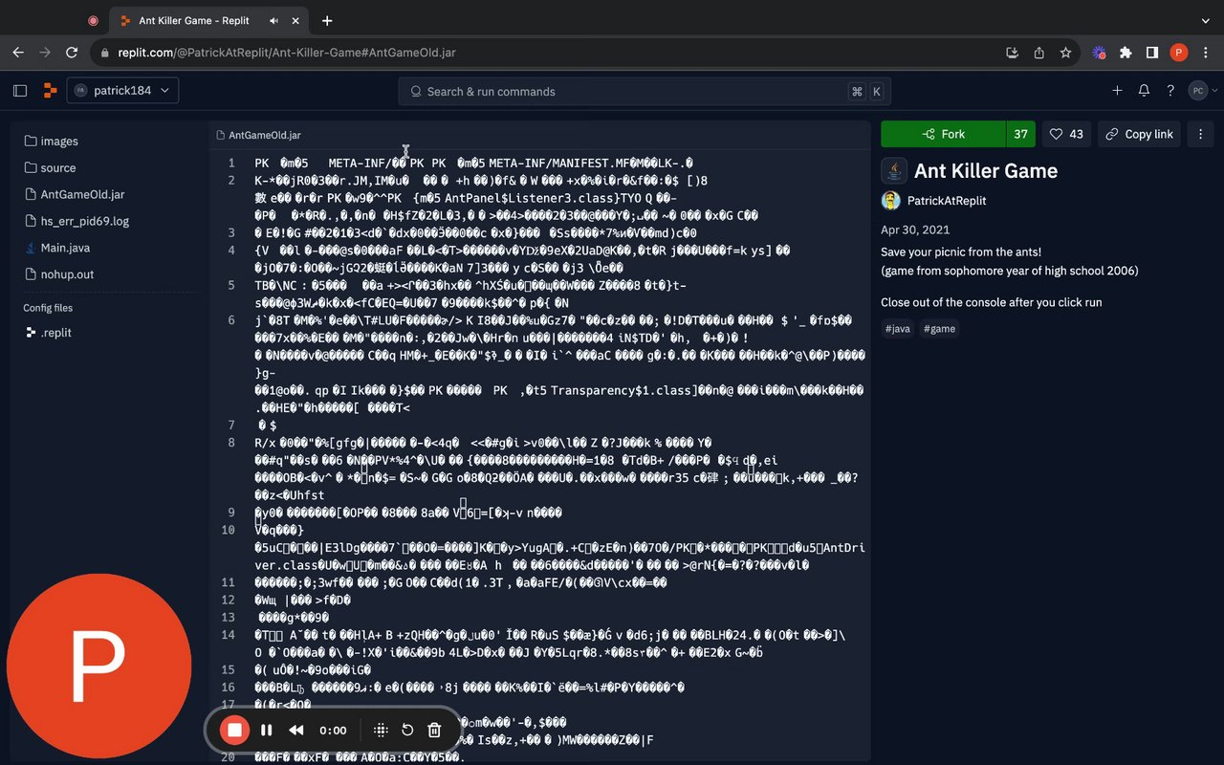This screenshot has height=765, width=1224.
Task: Like the Repl with 43 hearts
Action: 1066,134
